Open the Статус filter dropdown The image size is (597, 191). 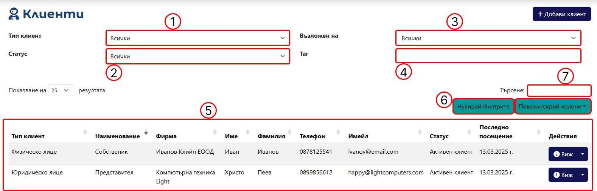(x=197, y=56)
